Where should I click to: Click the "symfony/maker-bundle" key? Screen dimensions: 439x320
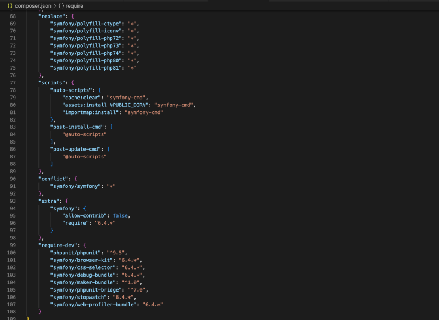pos(83,282)
